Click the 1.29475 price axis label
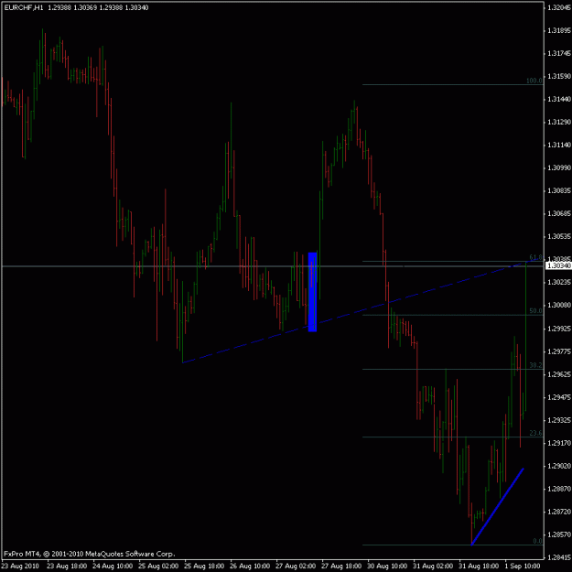 (x=559, y=397)
